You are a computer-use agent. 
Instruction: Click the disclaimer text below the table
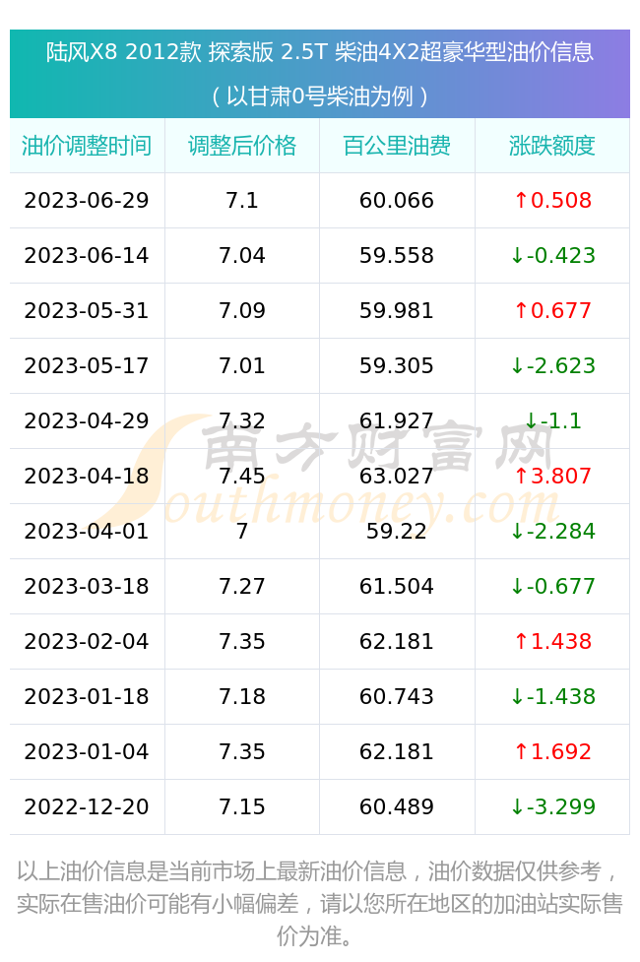(x=320, y=903)
